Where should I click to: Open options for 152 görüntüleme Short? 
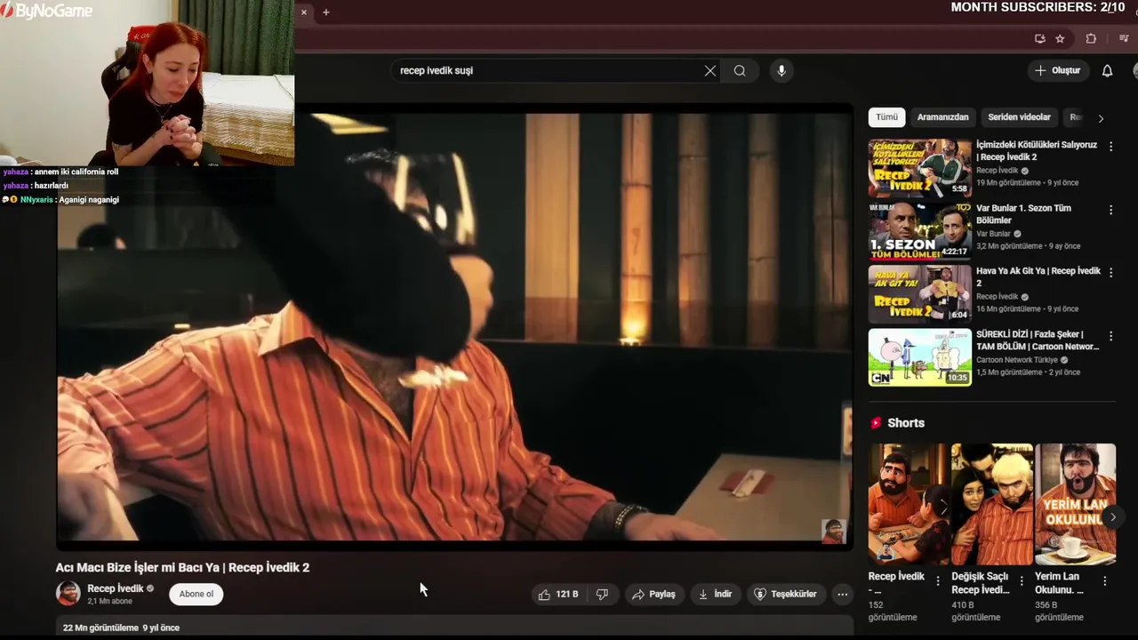937,580
